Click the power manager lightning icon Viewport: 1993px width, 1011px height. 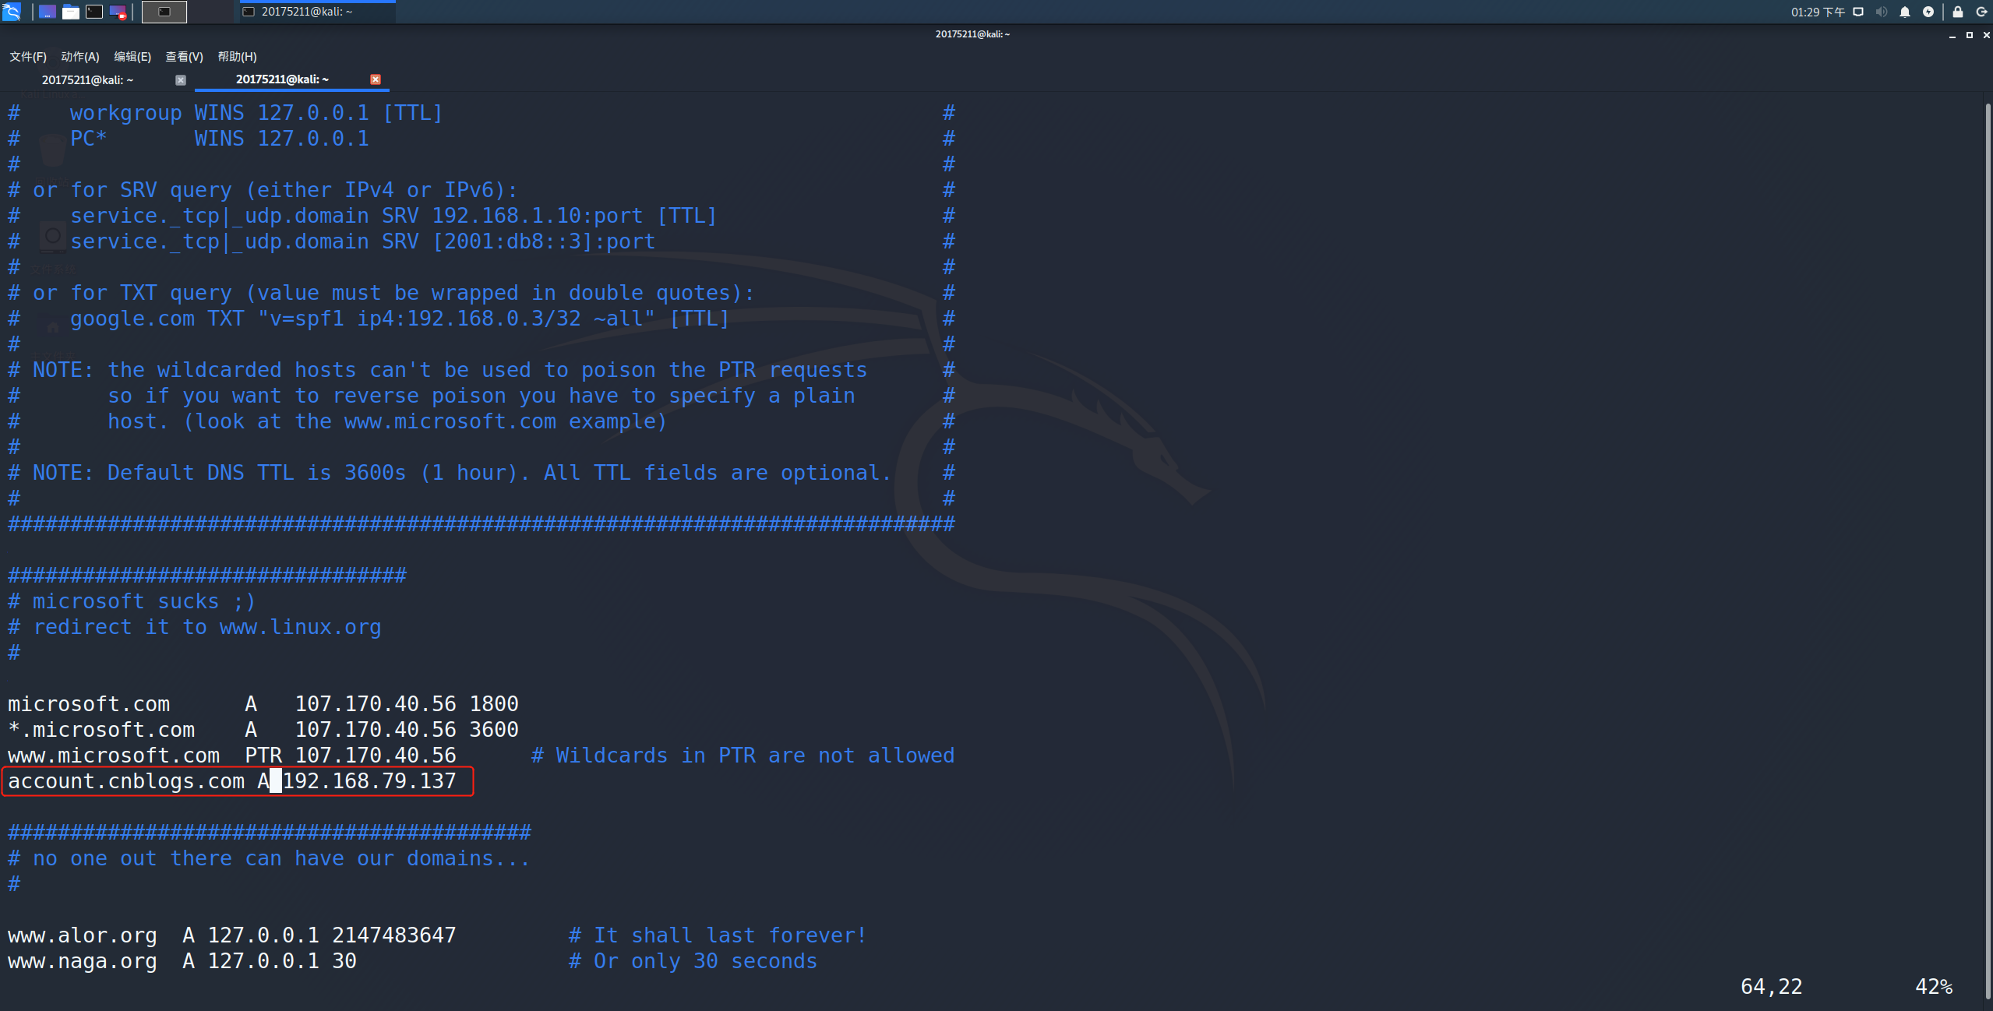(1928, 12)
